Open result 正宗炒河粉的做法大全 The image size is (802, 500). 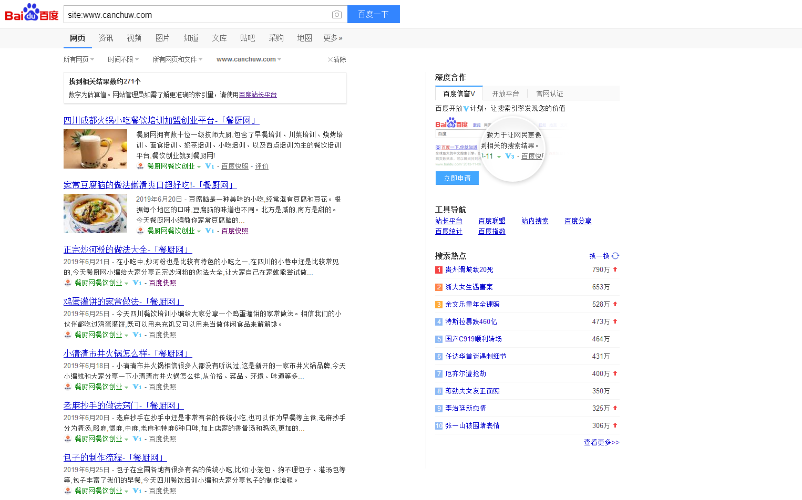coord(128,249)
